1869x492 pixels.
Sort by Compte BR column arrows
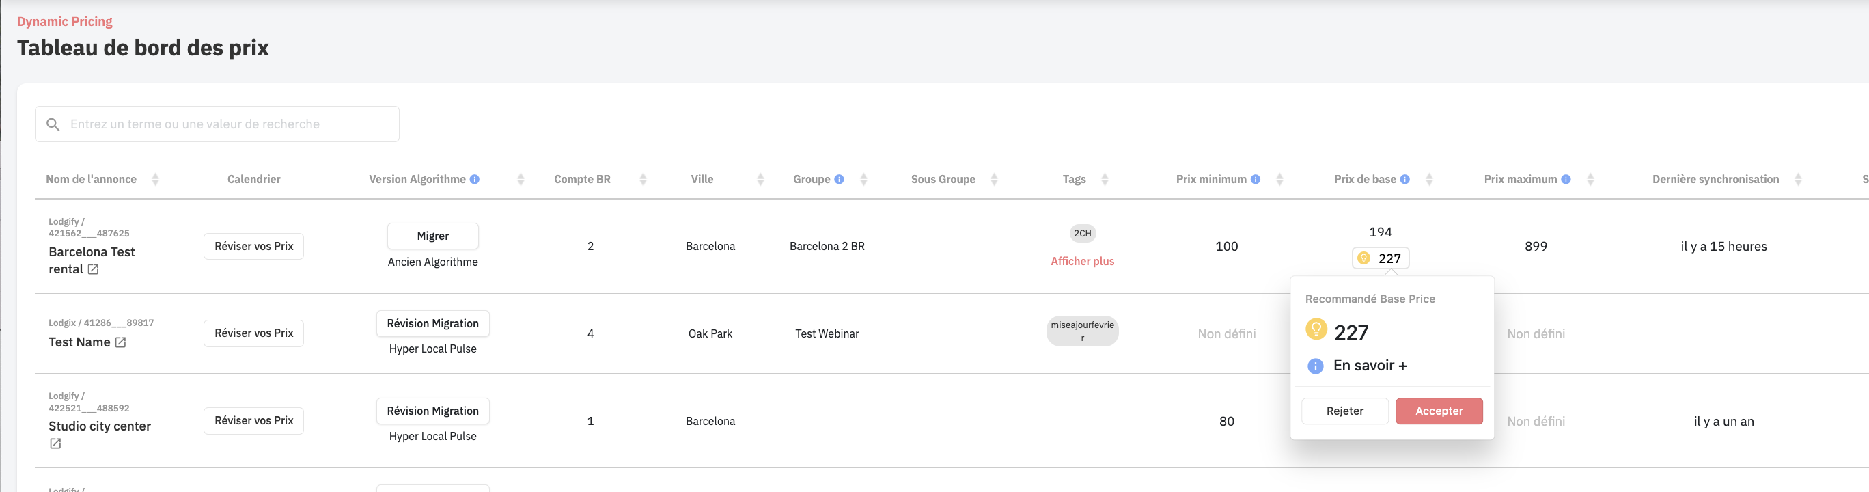643,179
